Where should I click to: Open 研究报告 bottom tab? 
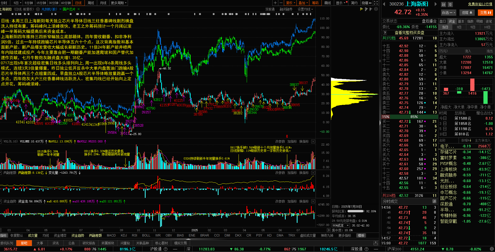89,243
